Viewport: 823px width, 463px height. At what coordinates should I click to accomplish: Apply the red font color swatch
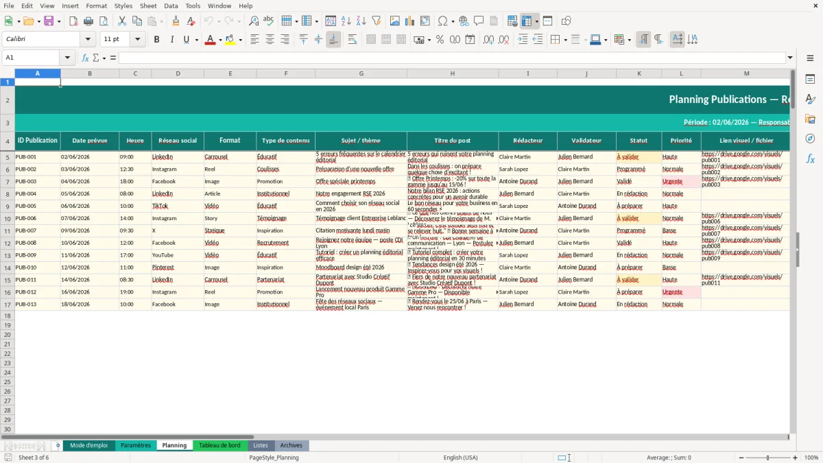coord(210,40)
